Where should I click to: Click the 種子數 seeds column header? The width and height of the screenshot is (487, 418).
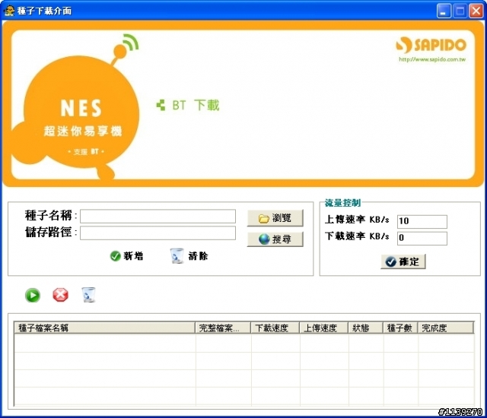pos(400,328)
